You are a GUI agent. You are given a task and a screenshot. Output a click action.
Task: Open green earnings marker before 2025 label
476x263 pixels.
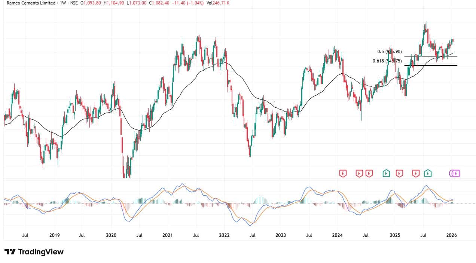click(x=386, y=173)
